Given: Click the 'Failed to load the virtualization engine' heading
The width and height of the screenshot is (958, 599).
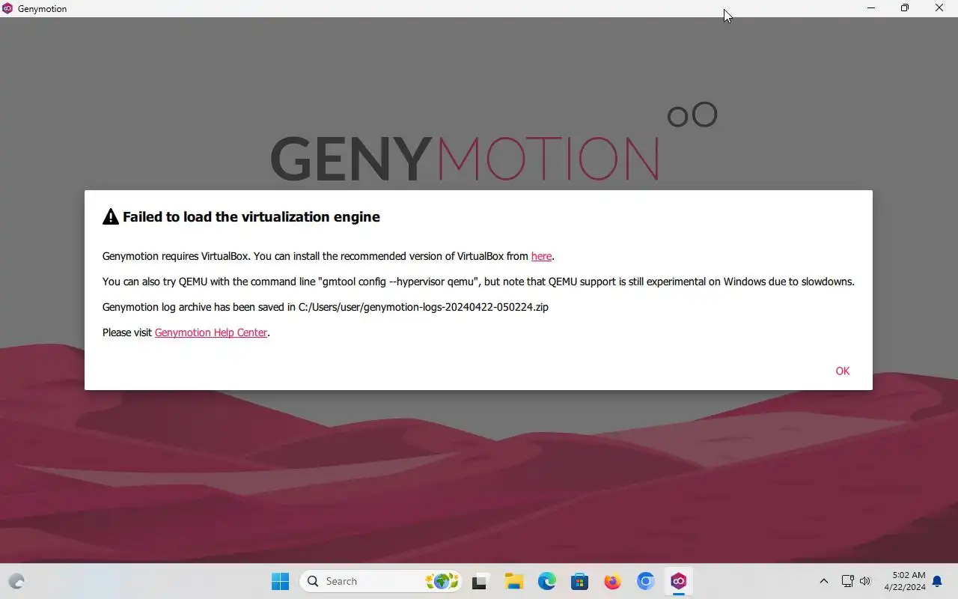Looking at the screenshot, I should tap(251, 217).
